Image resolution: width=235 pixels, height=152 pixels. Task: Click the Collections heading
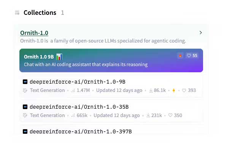click(x=40, y=13)
